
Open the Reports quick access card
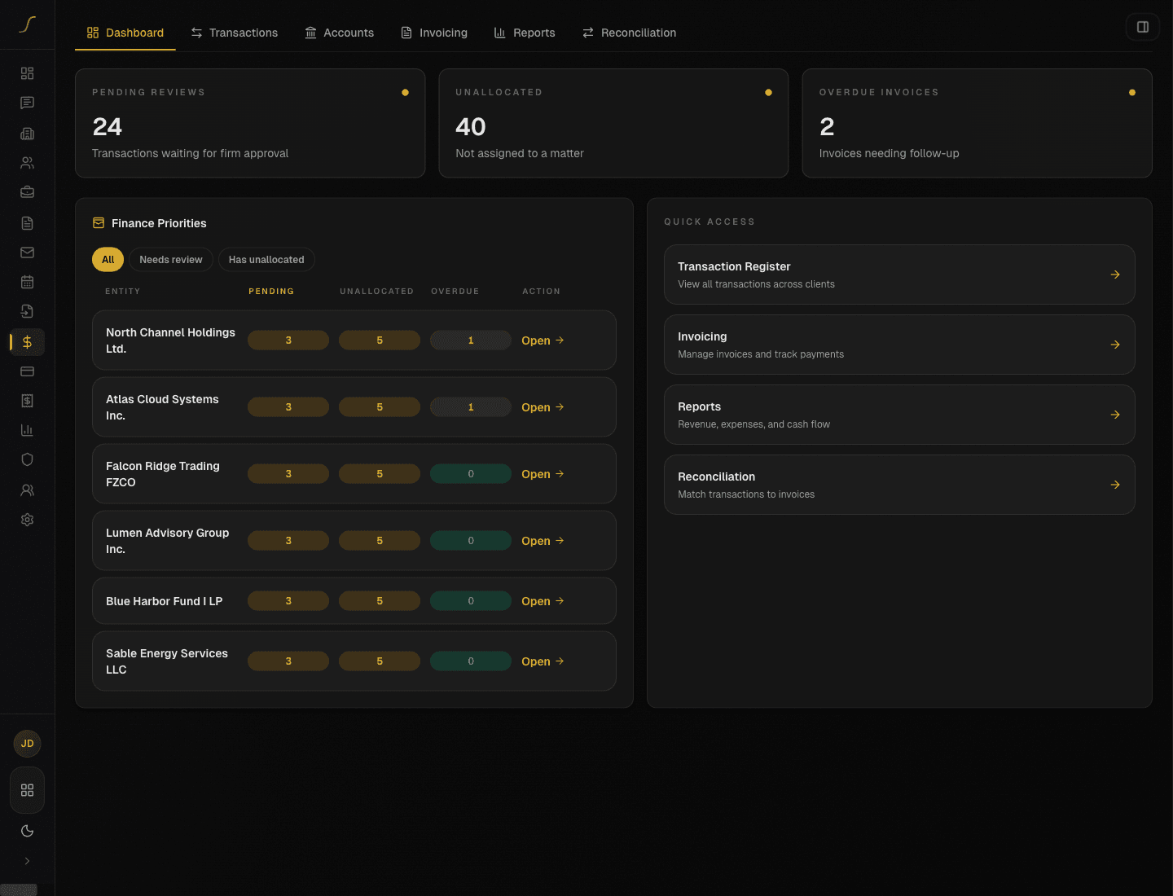pyautogui.click(x=899, y=415)
